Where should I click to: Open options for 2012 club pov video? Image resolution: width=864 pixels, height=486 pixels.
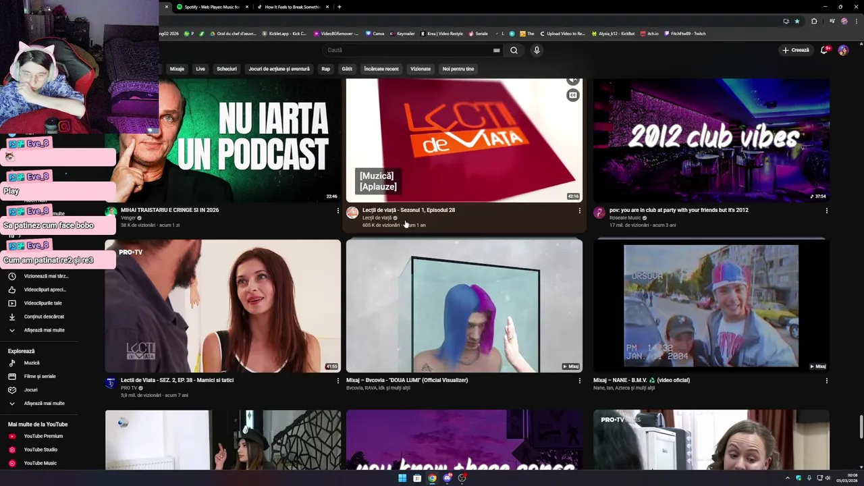point(827,211)
